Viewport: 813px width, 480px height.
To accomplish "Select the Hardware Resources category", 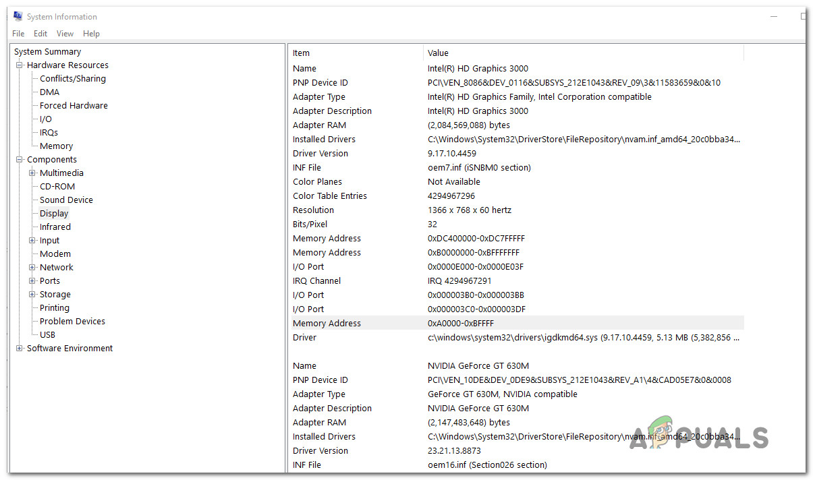I will coord(67,65).
